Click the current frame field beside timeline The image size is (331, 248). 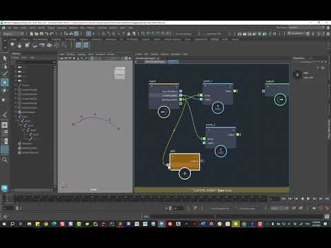[x=274, y=199]
